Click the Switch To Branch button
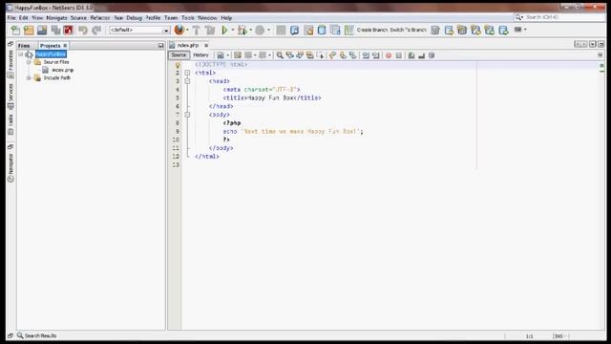The width and height of the screenshot is (611, 344). [408, 30]
